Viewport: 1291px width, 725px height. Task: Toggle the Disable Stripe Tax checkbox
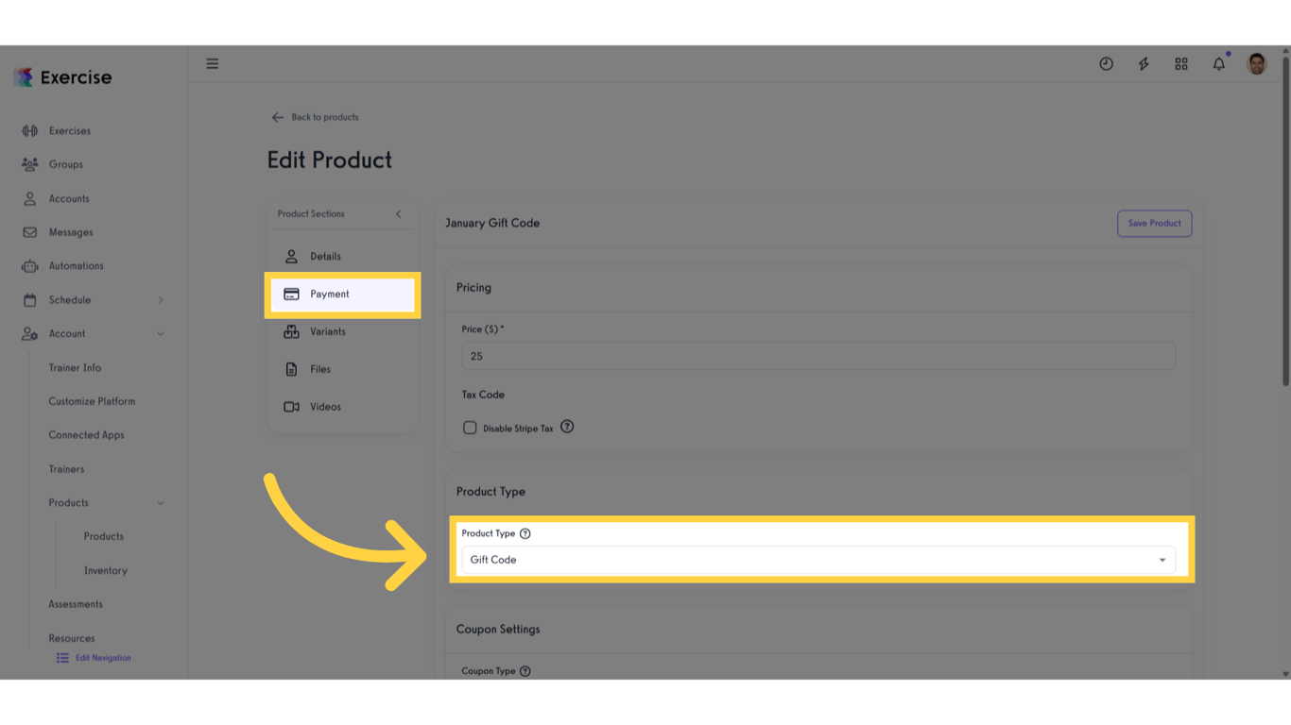pos(470,427)
